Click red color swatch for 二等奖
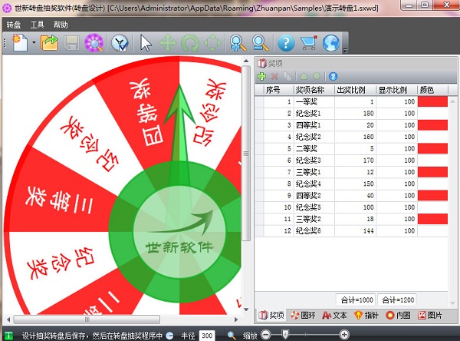Viewport: 460px width, 341px height. point(432,148)
